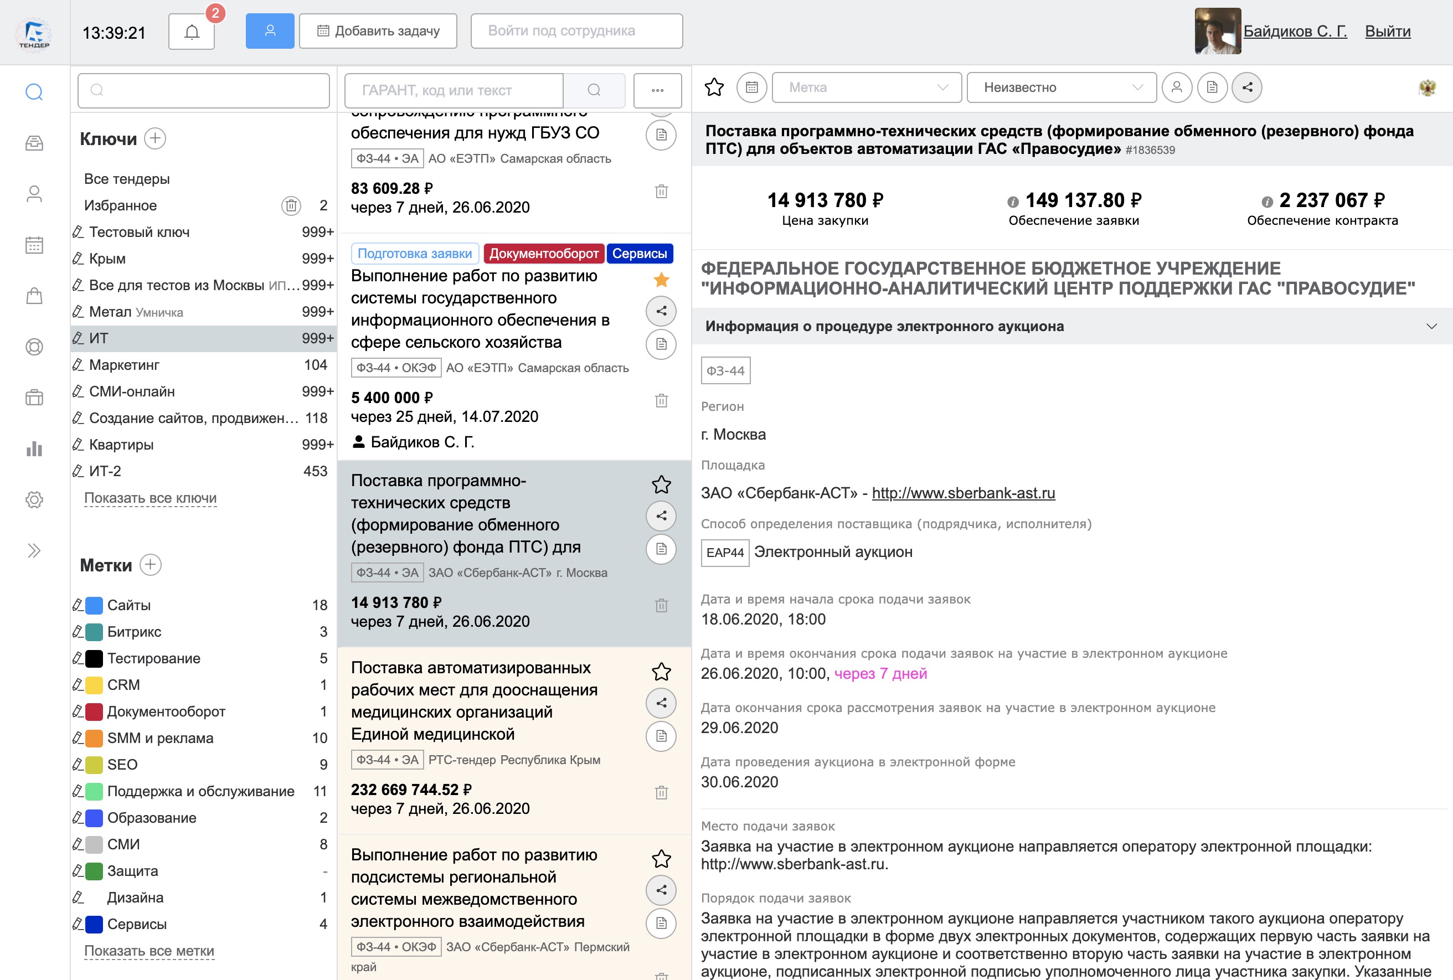Open document icon in tender detail toolbar
1453x980 pixels.
coord(1212,87)
